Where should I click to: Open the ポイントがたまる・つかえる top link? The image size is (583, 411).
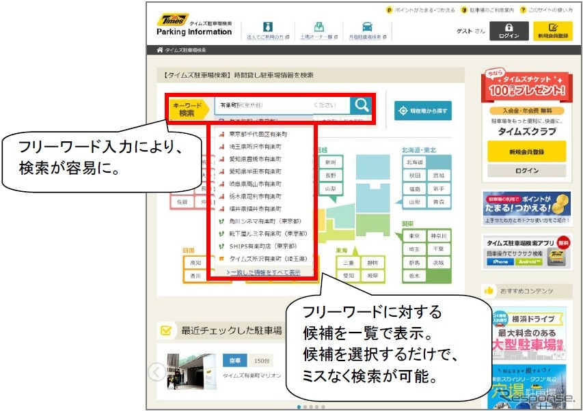click(x=420, y=10)
